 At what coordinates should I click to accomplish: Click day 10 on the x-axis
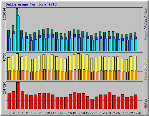(x=48, y=113)
